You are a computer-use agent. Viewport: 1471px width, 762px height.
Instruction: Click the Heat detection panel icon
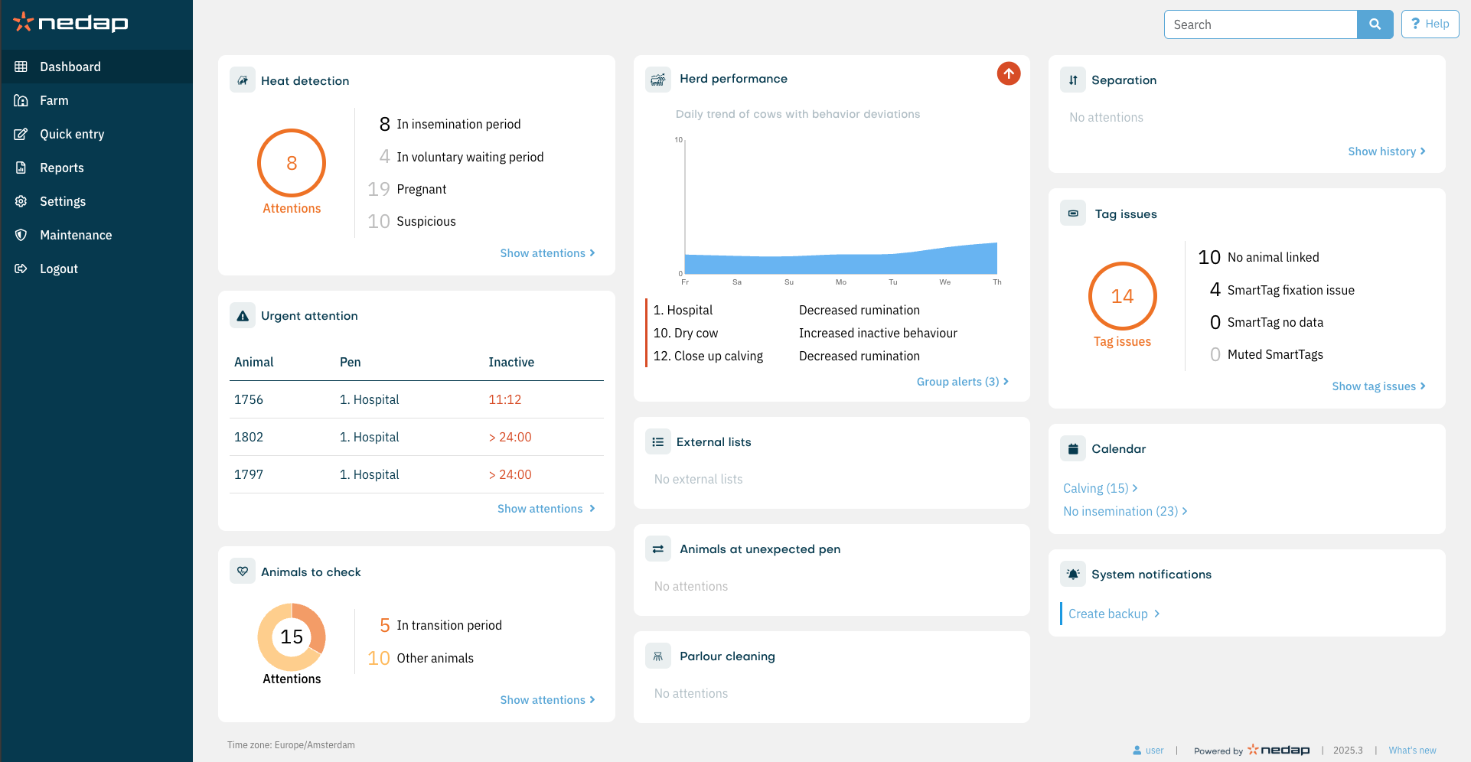coord(243,80)
